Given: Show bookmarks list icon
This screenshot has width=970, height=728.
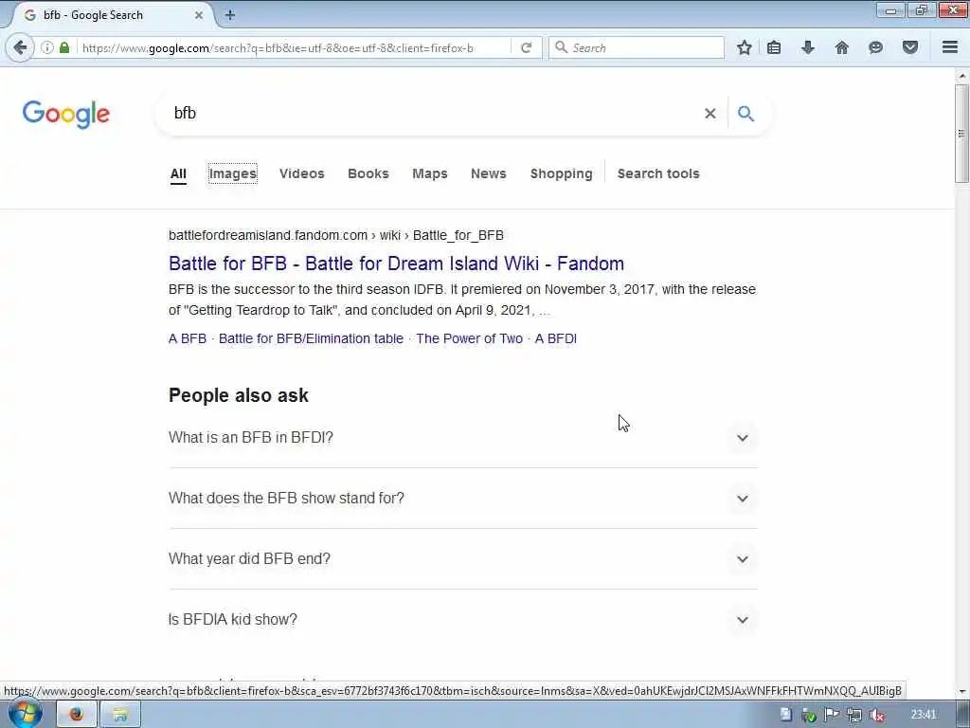Looking at the screenshot, I should click(774, 47).
